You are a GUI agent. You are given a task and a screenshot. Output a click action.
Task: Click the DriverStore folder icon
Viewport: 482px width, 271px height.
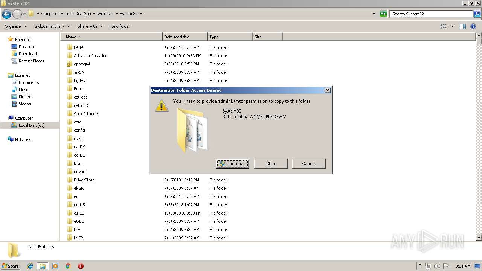click(70, 180)
